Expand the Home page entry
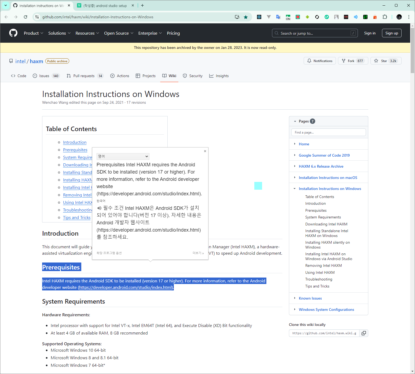Image resolution: width=415 pixels, height=374 pixels. (x=295, y=144)
